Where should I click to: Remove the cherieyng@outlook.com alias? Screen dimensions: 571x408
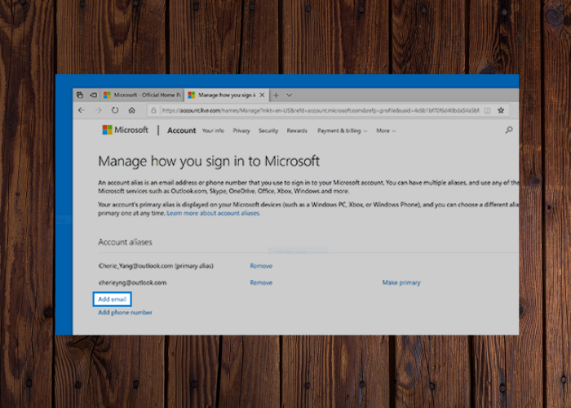pyautogui.click(x=261, y=282)
